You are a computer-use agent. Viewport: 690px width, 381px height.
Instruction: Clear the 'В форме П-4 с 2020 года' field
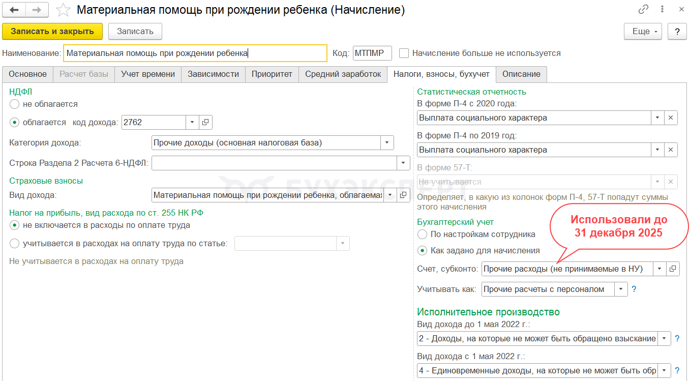tap(671, 118)
